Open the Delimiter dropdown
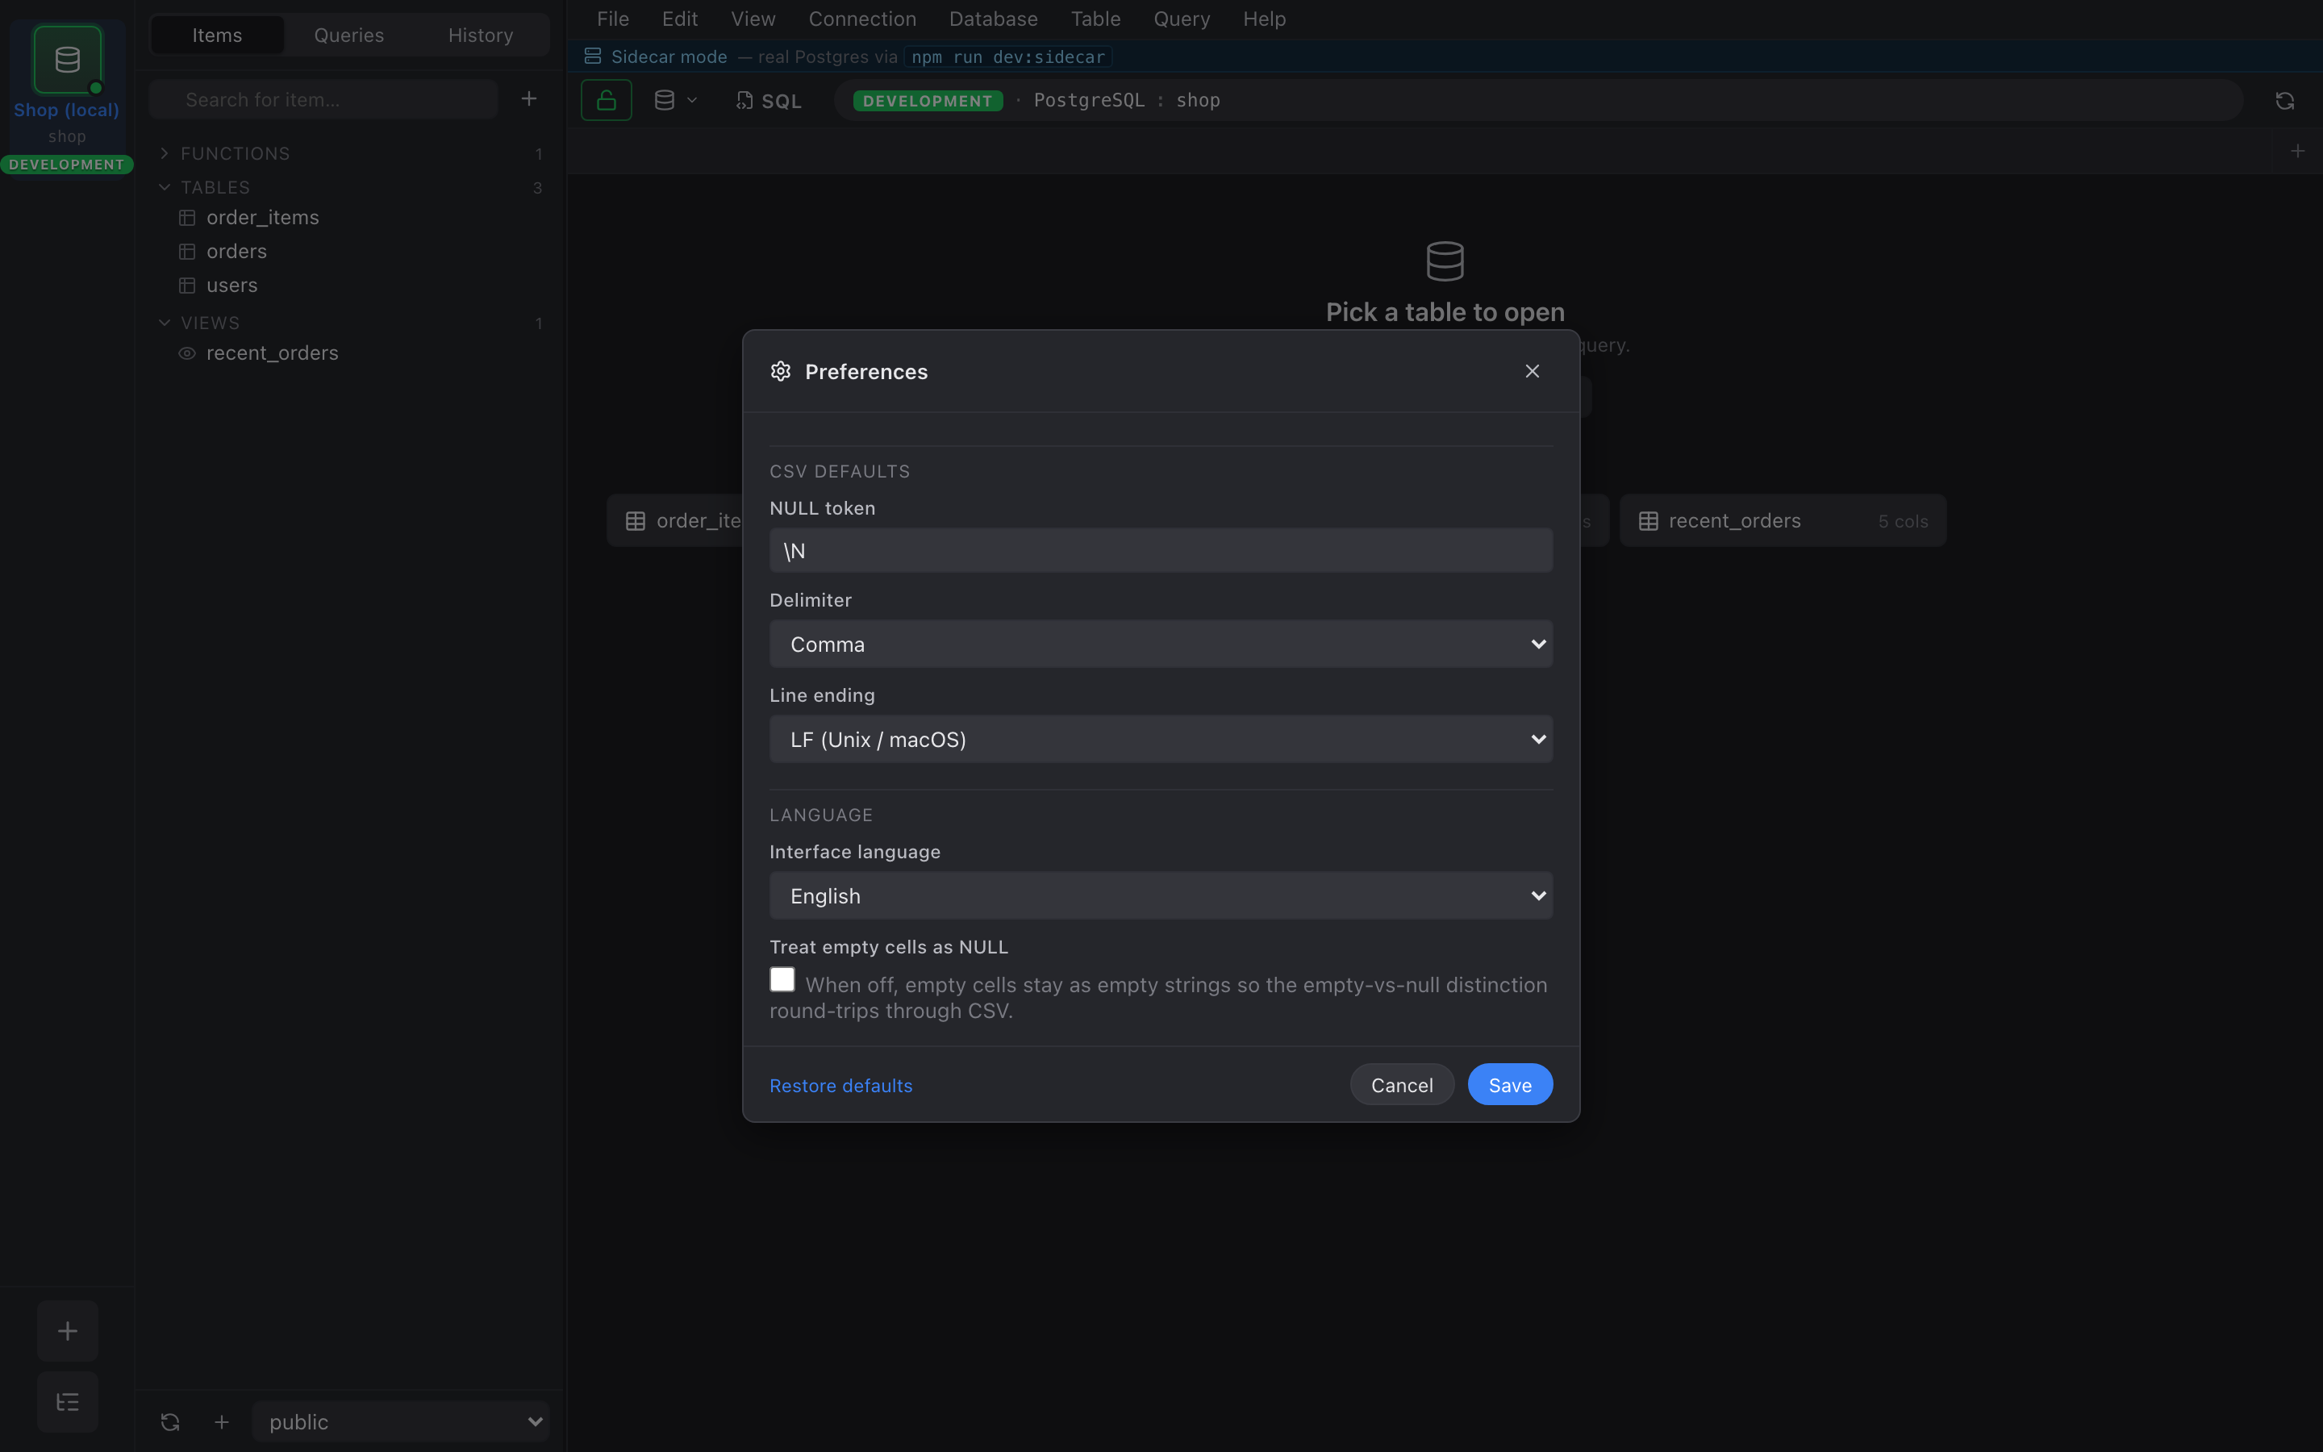Screen dimensions: 2323x1452 (1161, 644)
